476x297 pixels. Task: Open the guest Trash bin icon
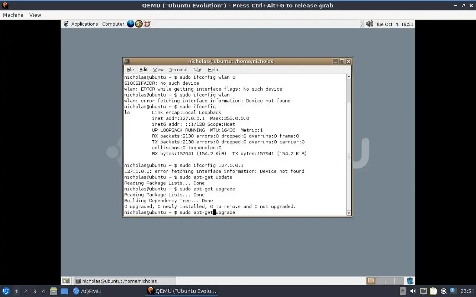(x=410, y=281)
